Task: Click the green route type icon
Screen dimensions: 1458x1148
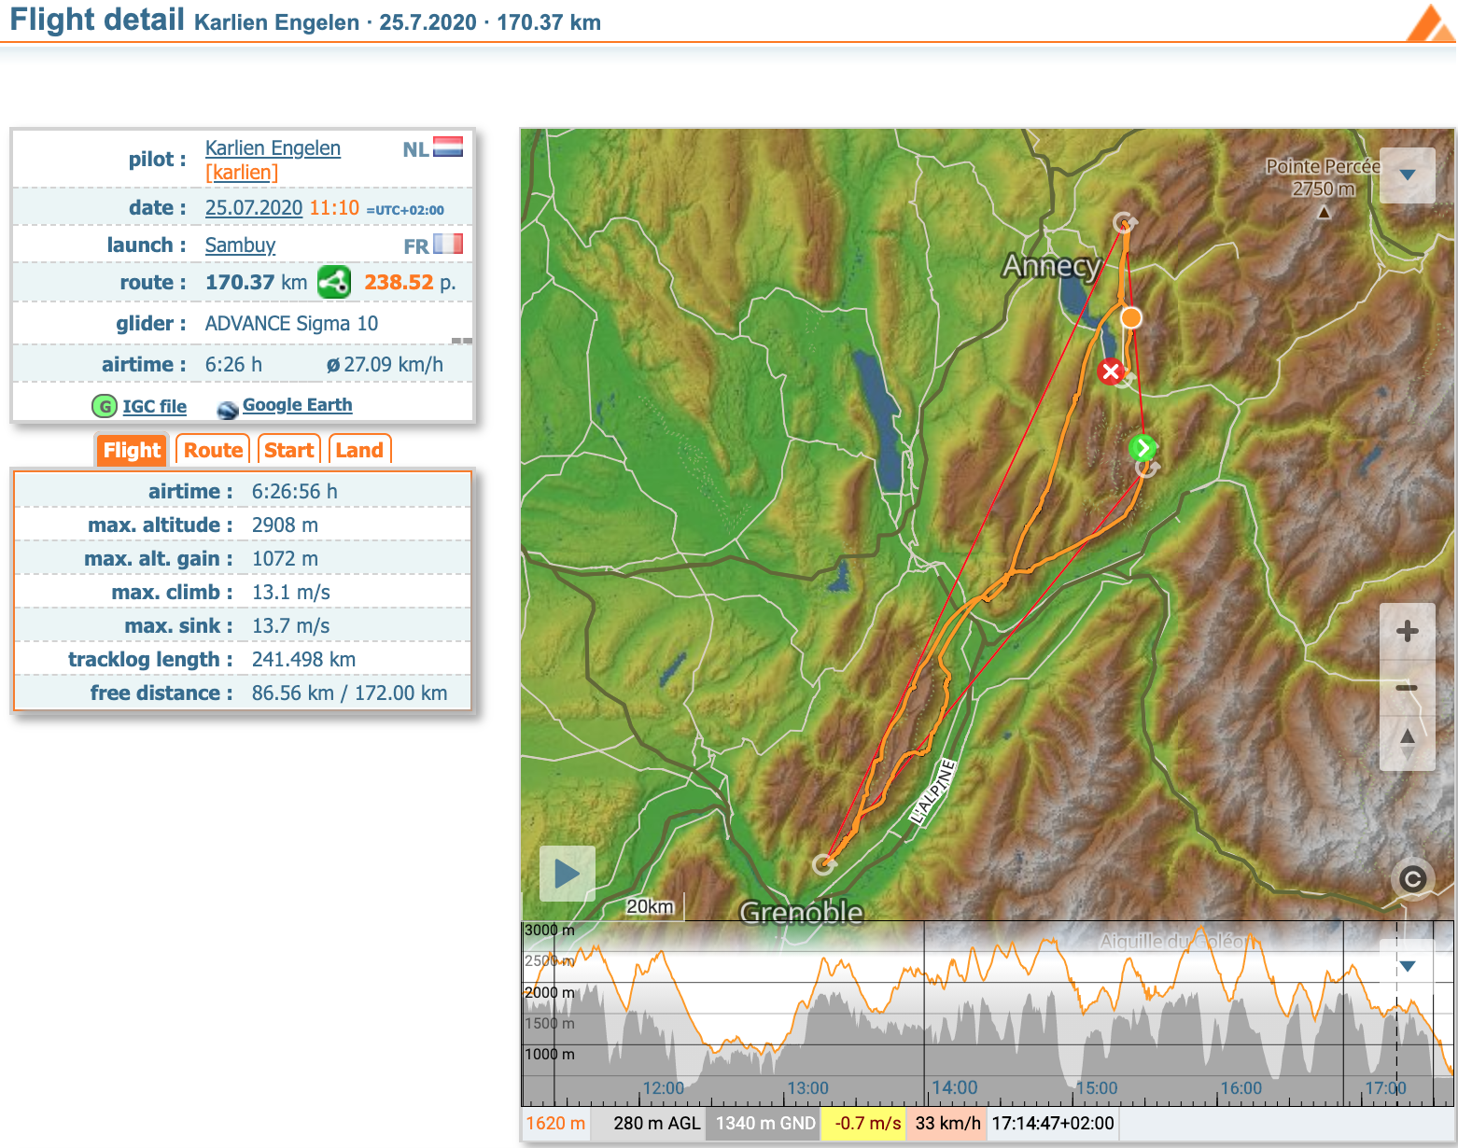Action: coord(334,282)
